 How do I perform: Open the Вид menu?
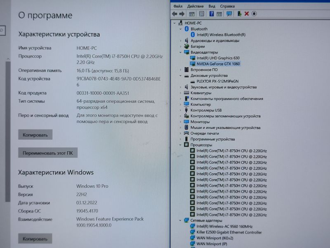click(x=212, y=6)
